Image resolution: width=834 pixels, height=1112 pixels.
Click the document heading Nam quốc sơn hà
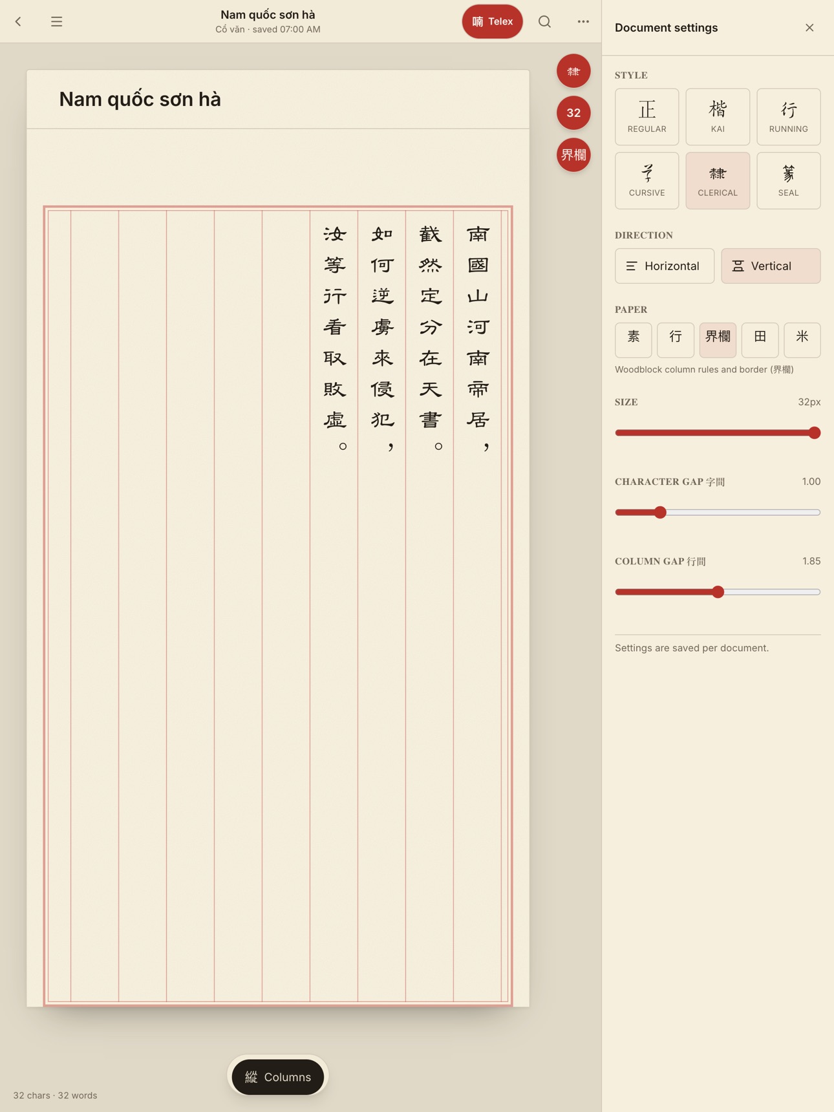140,100
